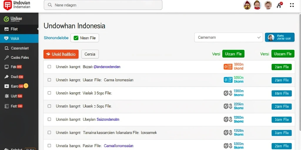Click the Fek monitor icon
The image size is (301, 150).
(6, 67)
